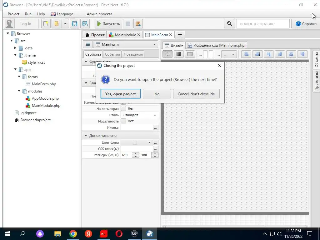The width and height of the screenshot is (320, 240).
Task: Collapse the Browser root tree node
Action: (x=8, y=33)
